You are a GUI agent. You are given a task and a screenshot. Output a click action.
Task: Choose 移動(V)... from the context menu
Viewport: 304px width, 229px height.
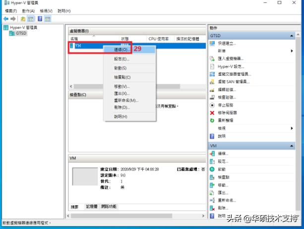[x=129, y=86]
